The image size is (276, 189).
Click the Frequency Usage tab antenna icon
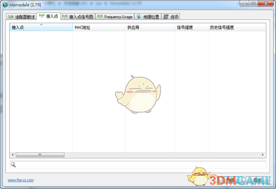(x=100, y=17)
